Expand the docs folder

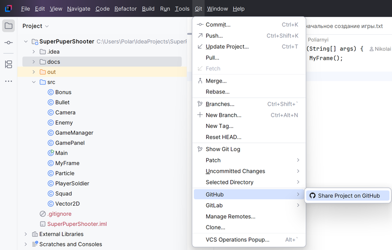33,62
